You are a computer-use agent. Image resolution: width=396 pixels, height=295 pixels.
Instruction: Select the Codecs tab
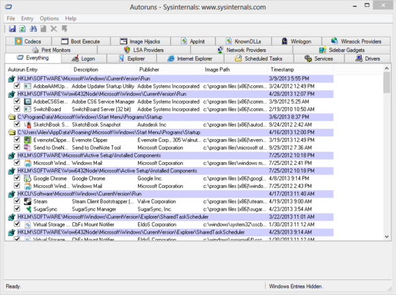click(28, 42)
